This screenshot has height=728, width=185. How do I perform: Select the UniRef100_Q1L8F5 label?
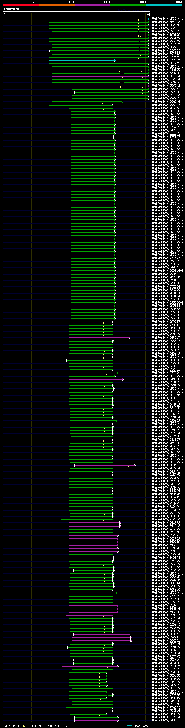(166, 134)
